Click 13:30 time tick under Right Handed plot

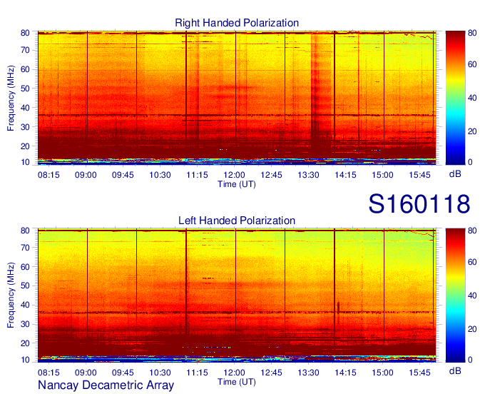click(x=308, y=175)
